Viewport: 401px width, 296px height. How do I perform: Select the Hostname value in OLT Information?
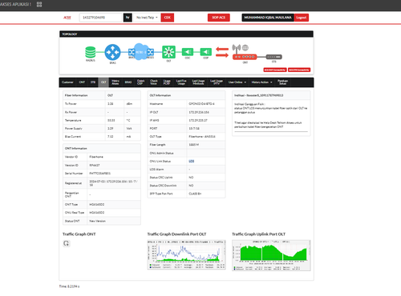pos(201,104)
